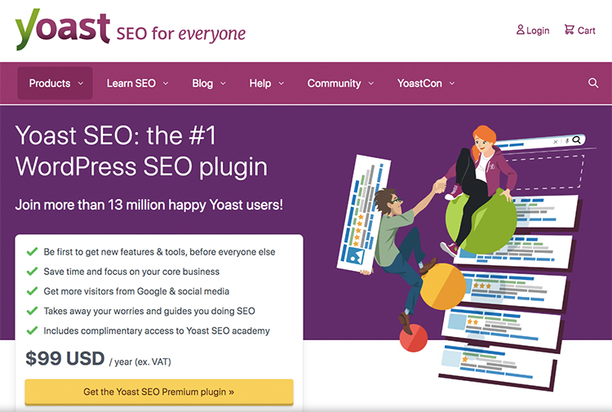Click the Login user icon
This screenshot has height=412, width=612.
pos(521,30)
